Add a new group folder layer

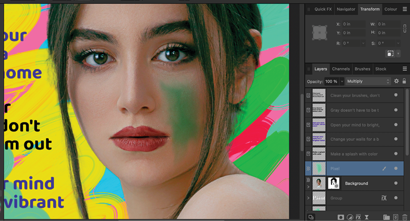386,217
